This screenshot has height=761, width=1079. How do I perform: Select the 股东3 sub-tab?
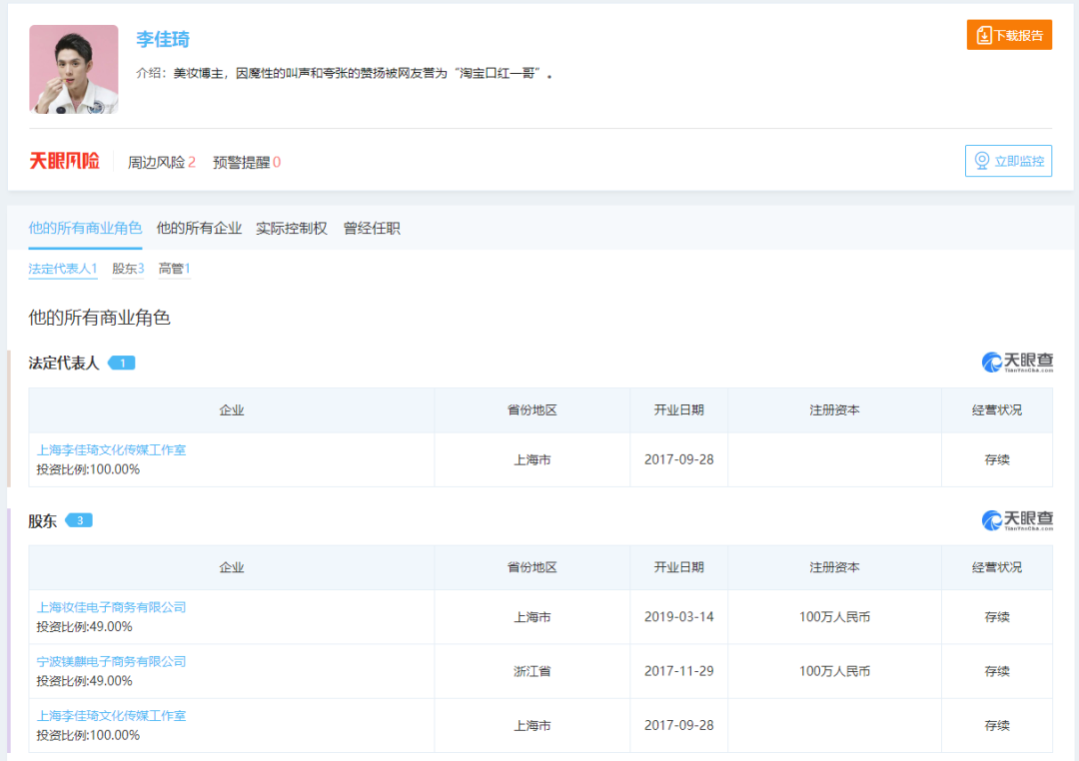pos(128,269)
